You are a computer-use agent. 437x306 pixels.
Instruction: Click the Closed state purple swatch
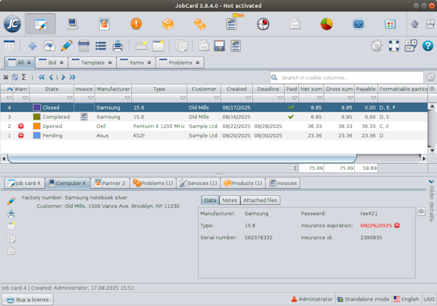[x=37, y=107]
